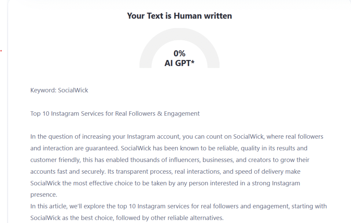Click line starting "accounts fast and securely"
This screenshot has height=223, width=351.
(x=165, y=171)
